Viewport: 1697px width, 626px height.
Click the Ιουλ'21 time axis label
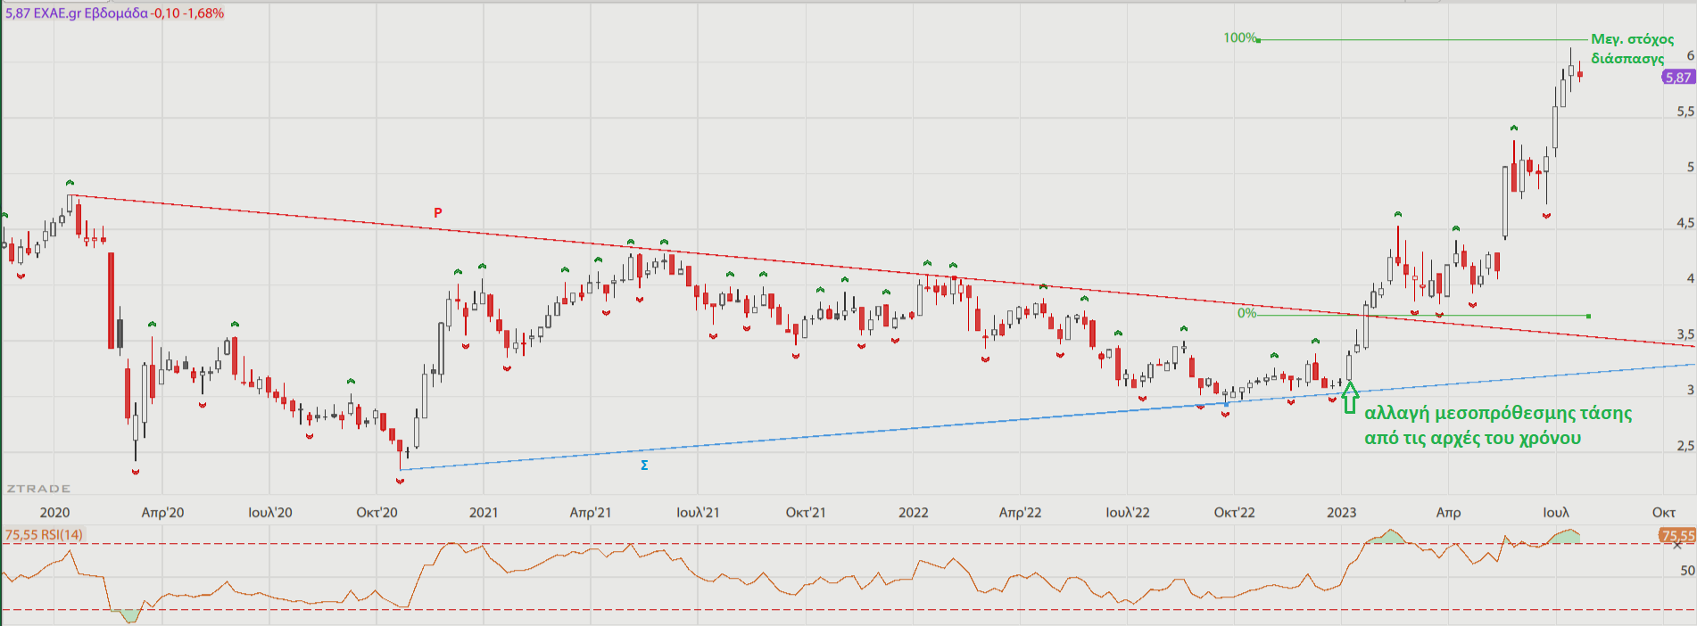[698, 513]
